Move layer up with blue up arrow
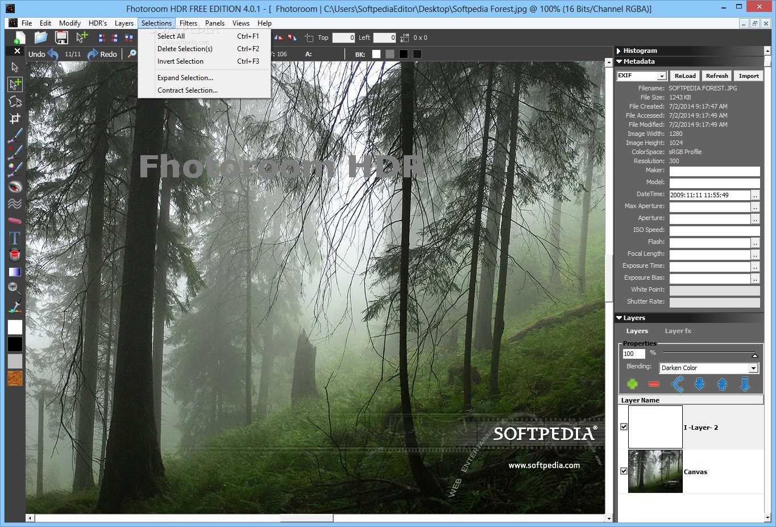Screen dimensions: 776x527 point(722,384)
